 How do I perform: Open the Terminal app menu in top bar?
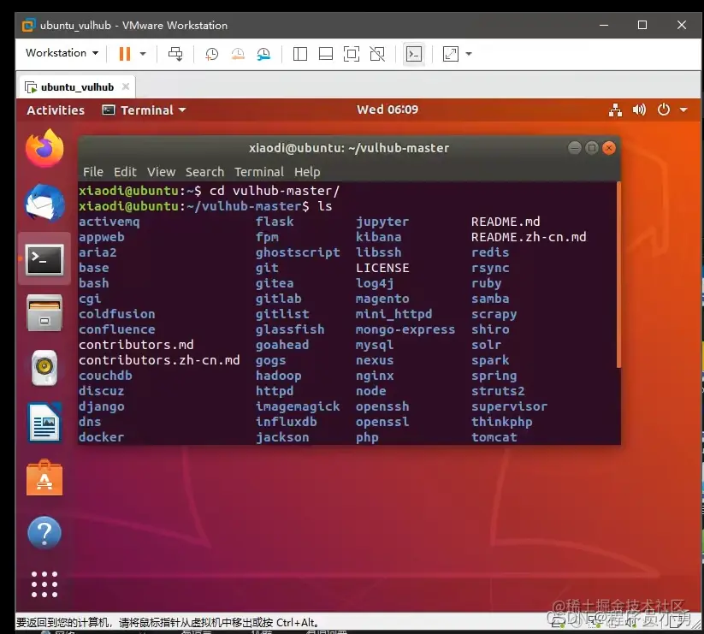click(x=144, y=110)
